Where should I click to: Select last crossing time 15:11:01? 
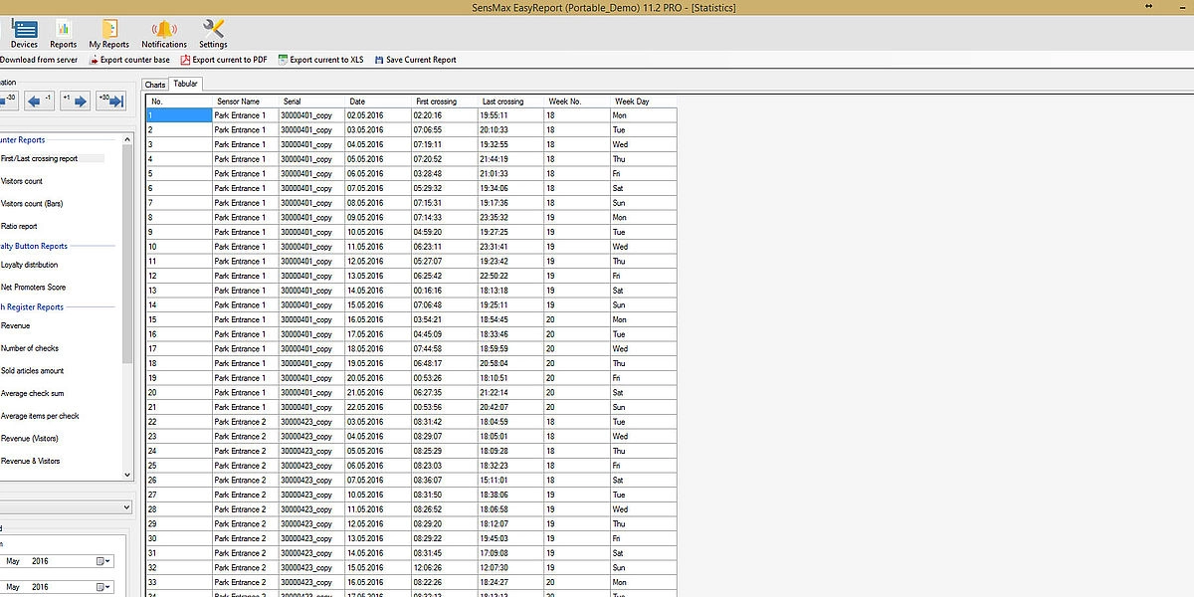[x=511, y=480]
